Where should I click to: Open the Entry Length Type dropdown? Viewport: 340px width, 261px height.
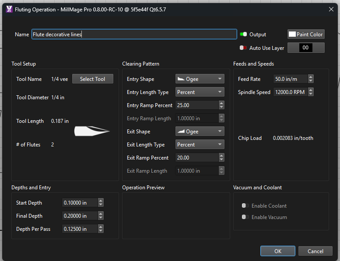click(x=200, y=92)
